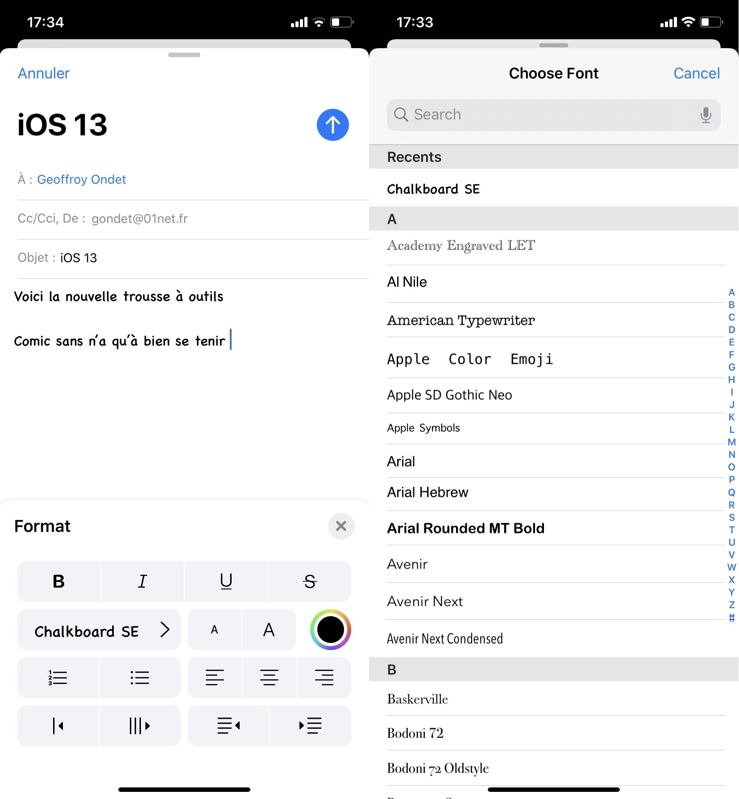The width and height of the screenshot is (739, 799).
Task: Align text to the left
Action: tap(215, 678)
